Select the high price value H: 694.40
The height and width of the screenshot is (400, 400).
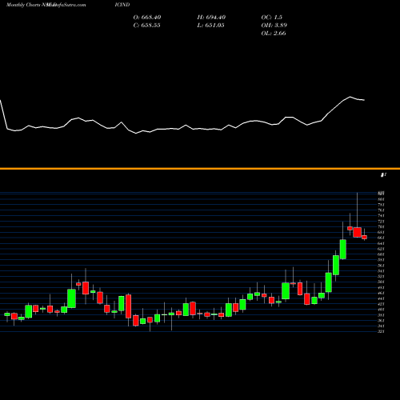(x=211, y=18)
